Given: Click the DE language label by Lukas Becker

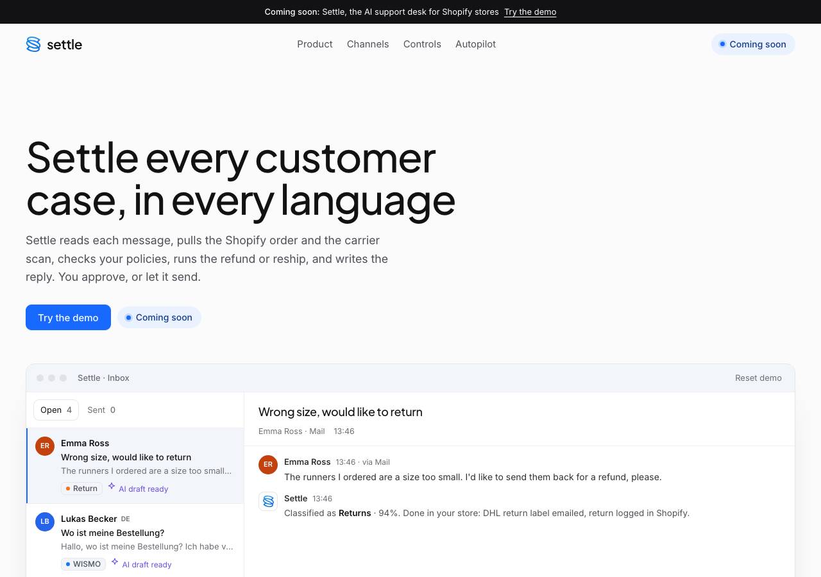Looking at the screenshot, I should tap(125, 519).
